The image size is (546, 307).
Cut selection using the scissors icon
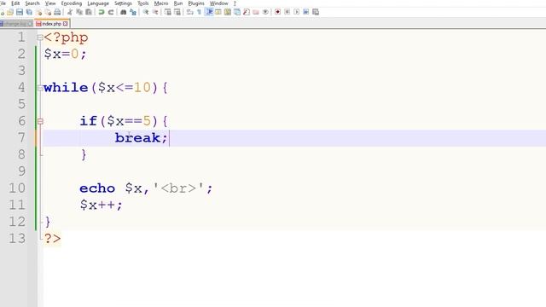coord(70,12)
